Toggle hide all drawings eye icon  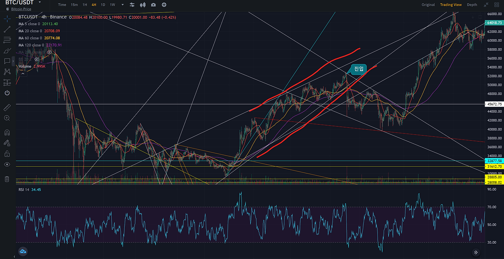point(7,164)
